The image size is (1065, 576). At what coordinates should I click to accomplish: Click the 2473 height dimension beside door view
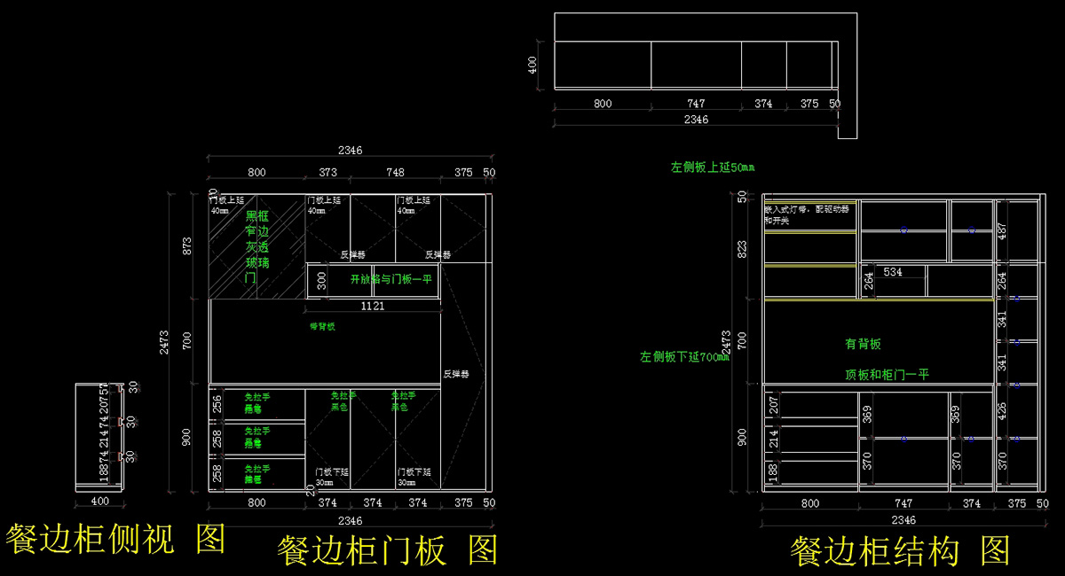tap(164, 342)
